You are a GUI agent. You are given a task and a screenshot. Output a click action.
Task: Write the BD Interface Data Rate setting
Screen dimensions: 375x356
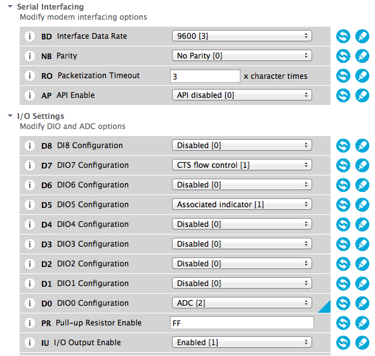[362, 36]
